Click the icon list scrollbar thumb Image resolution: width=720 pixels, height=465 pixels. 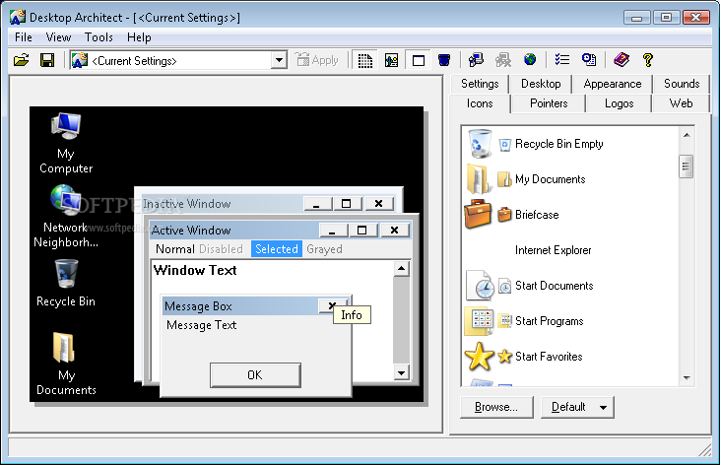click(x=687, y=166)
